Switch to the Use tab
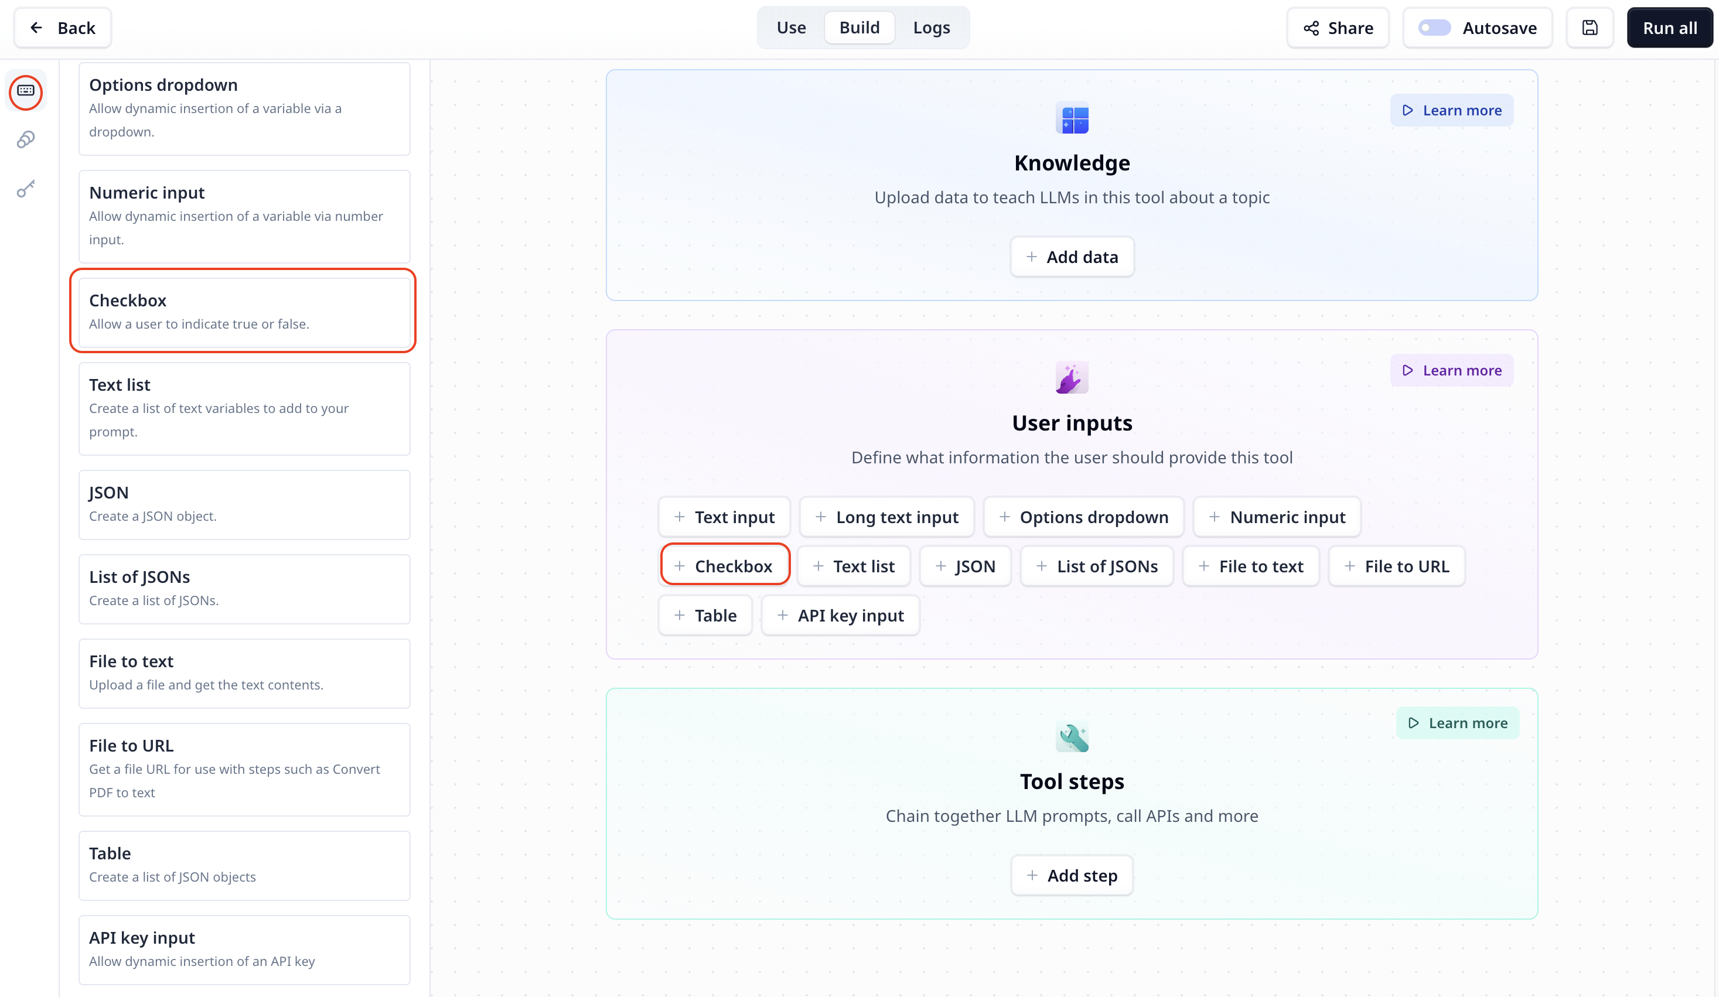This screenshot has height=997, width=1719. pyautogui.click(x=790, y=28)
